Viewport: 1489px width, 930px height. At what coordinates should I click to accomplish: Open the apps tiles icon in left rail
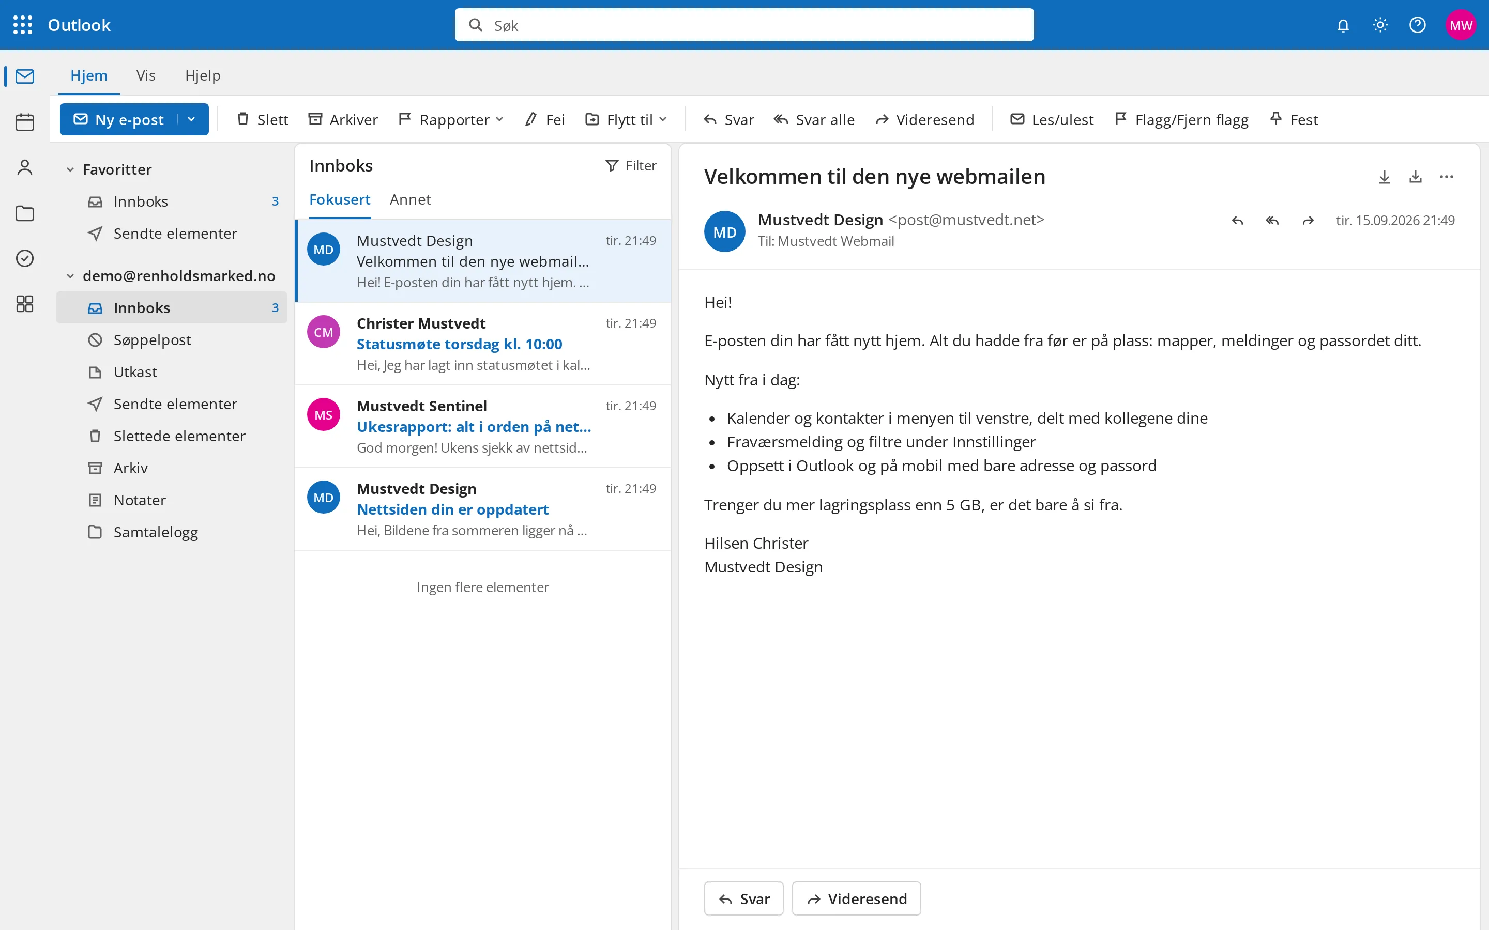pyautogui.click(x=25, y=304)
